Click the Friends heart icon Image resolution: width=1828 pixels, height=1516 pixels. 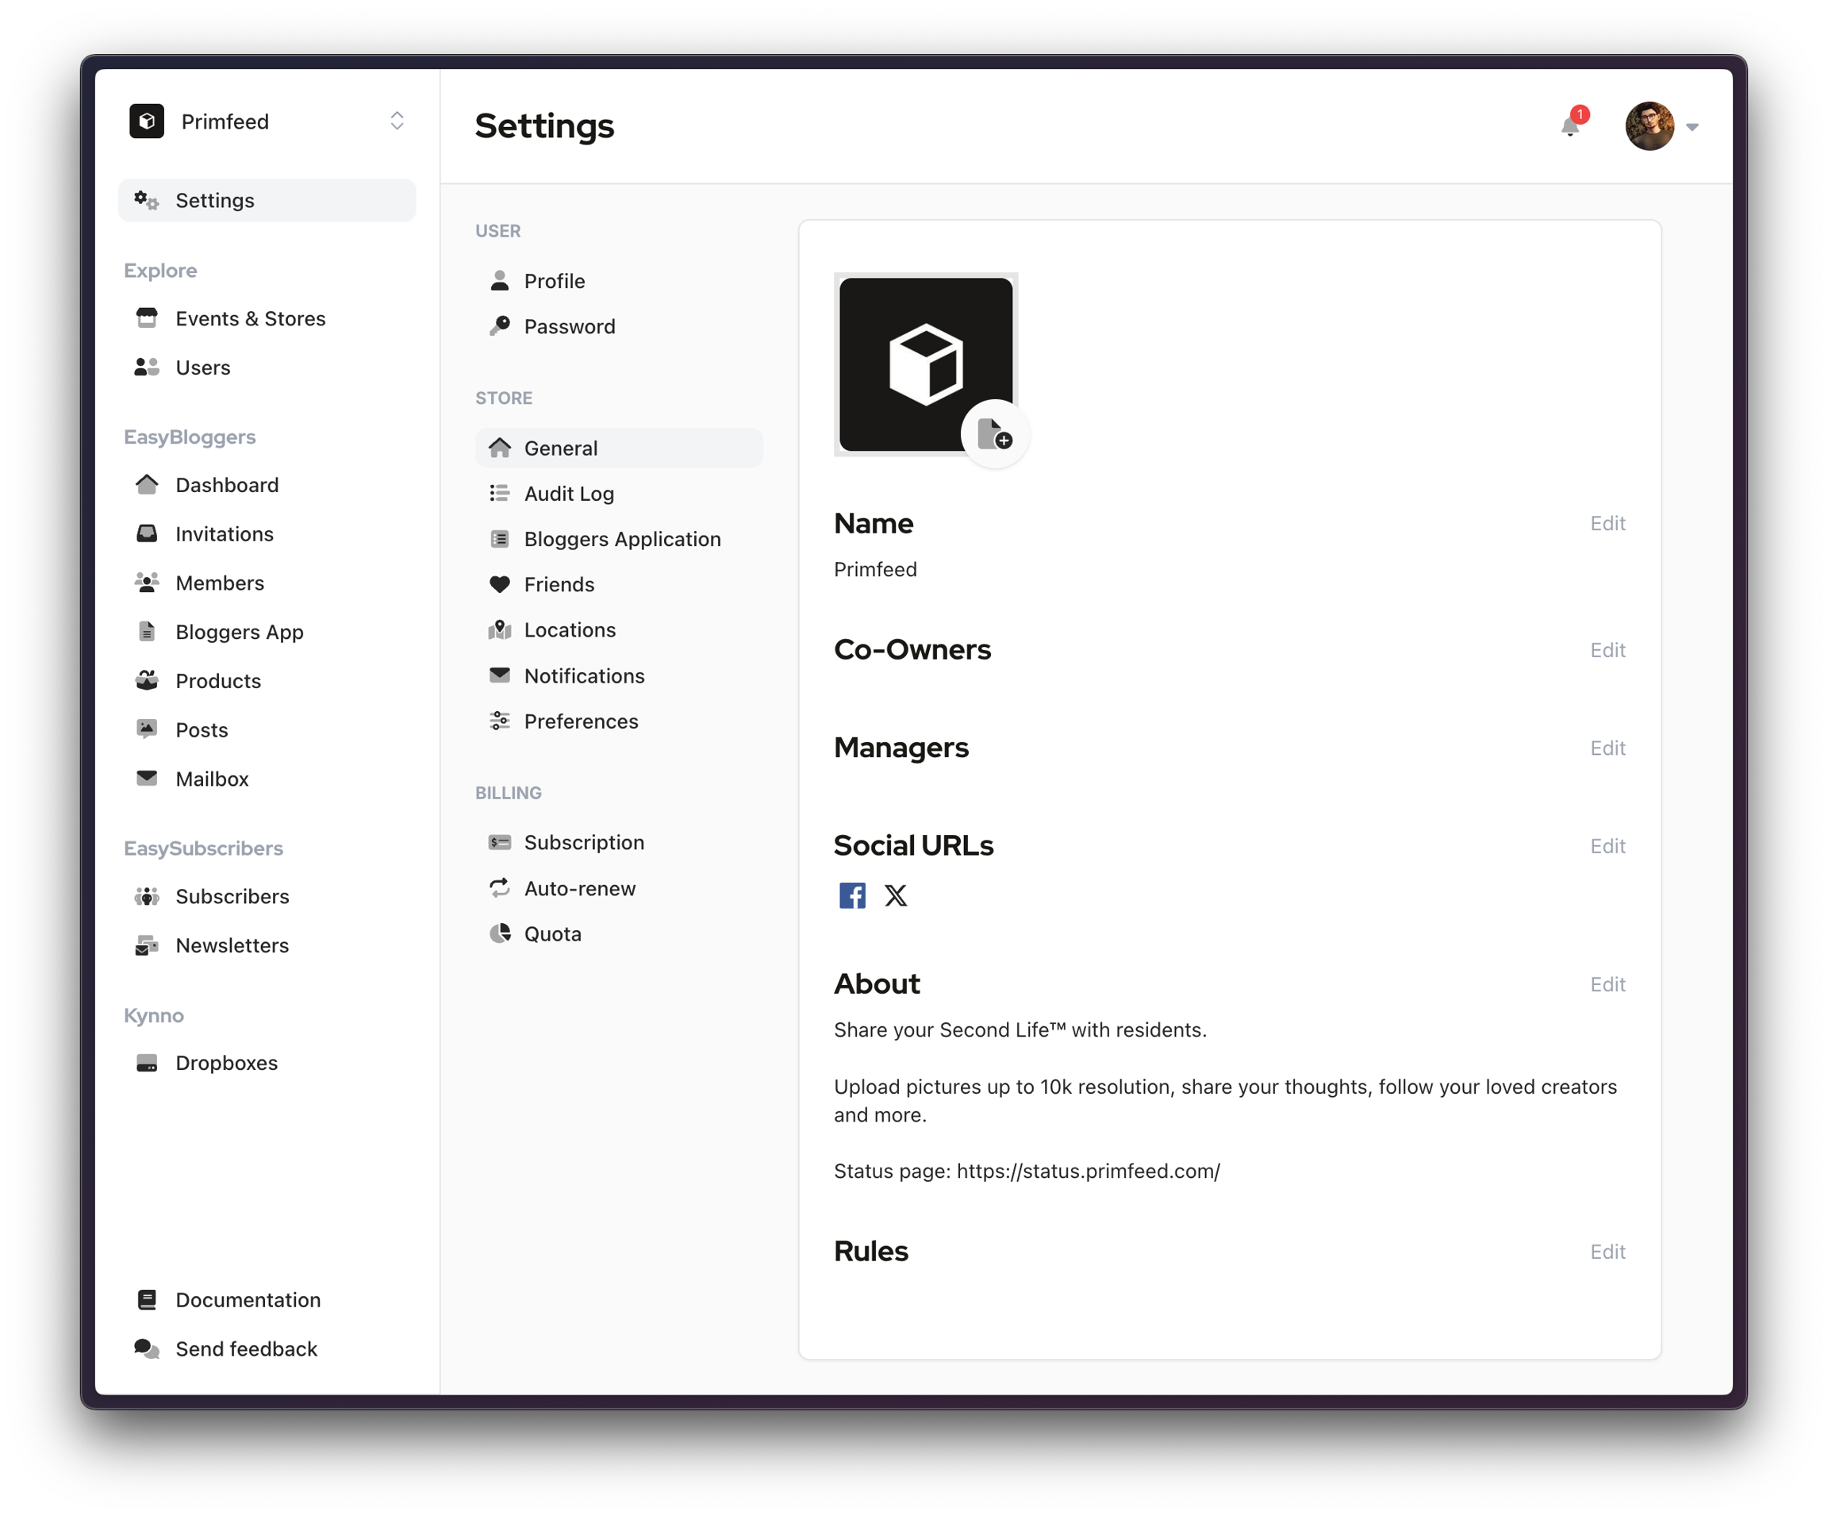[x=500, y=584]
